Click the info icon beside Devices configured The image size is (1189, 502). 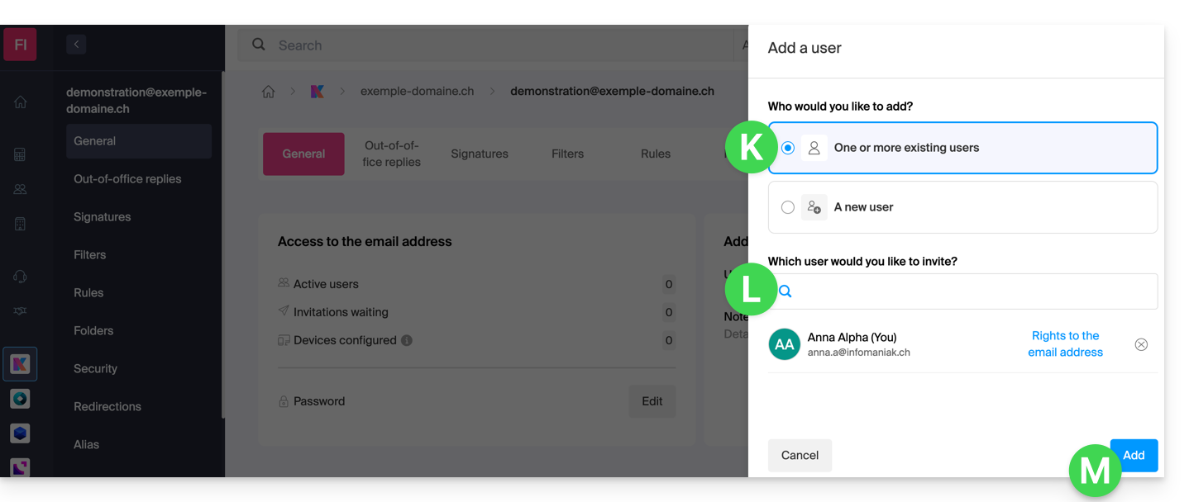(407, 340)
